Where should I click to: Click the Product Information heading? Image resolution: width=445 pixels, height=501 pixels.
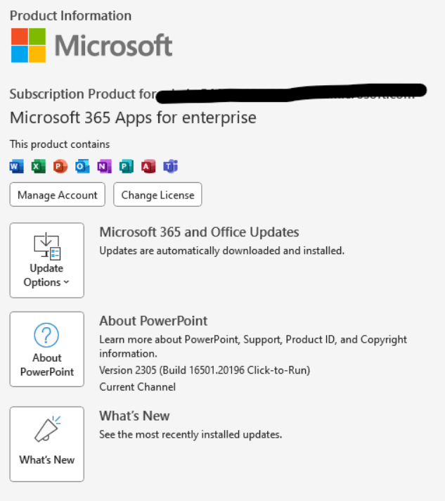[70, 15]
